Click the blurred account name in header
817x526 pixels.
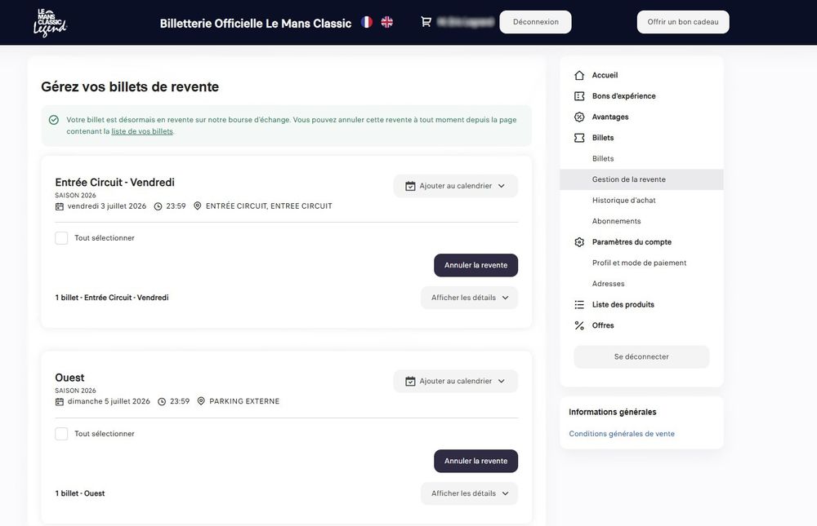tap(466, 22)
